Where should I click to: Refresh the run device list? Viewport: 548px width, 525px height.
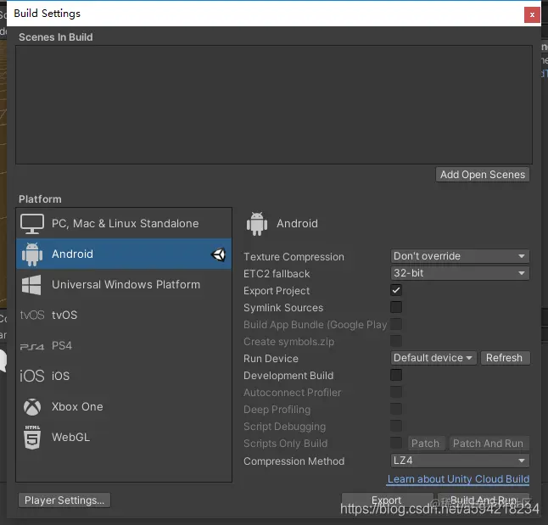(505, 358)
